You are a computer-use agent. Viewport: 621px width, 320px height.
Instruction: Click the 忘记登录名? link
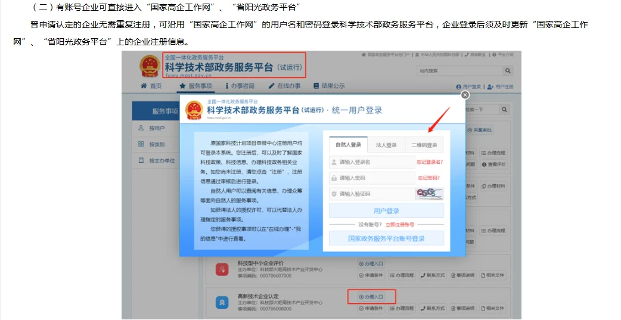[x=429, y=162]
